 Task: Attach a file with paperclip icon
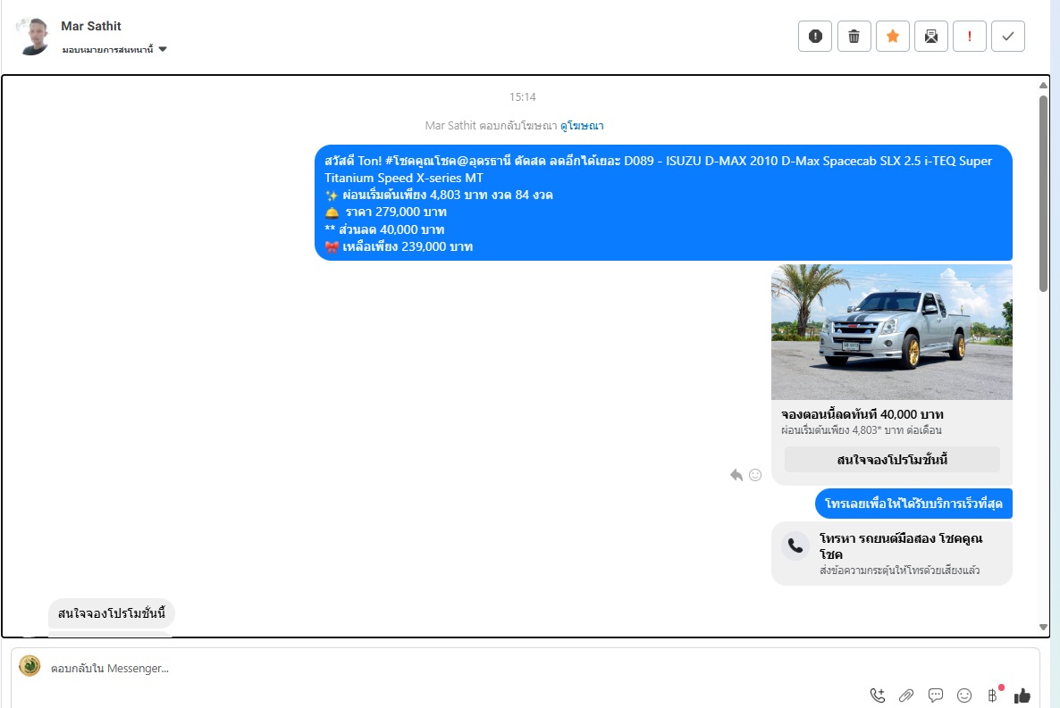tap(906, 696)
